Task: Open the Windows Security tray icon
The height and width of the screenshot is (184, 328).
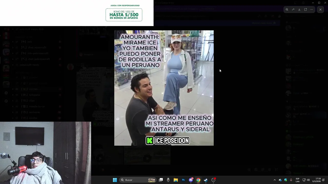Action: coord(286,180)
